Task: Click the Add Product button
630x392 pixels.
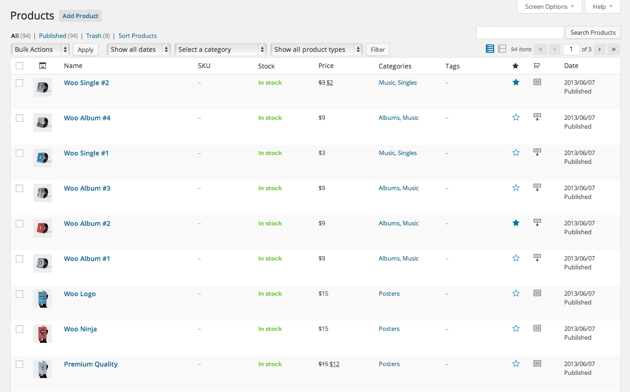Action: click(x=80, y=15)
